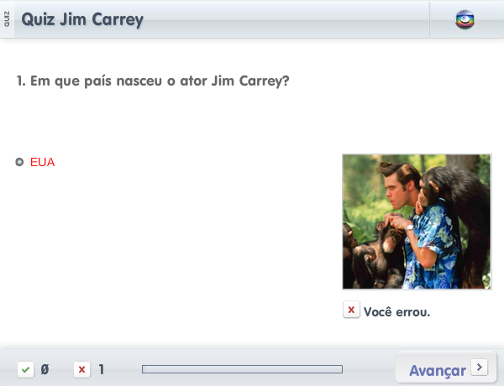
Task: Click the red X wrong-answers icon in footer
Action: 82,369
